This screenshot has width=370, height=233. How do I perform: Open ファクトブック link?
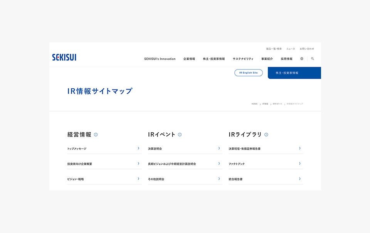click(x=236, y=164)
